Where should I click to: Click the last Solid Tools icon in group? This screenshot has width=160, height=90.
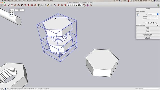coord(81,5)
